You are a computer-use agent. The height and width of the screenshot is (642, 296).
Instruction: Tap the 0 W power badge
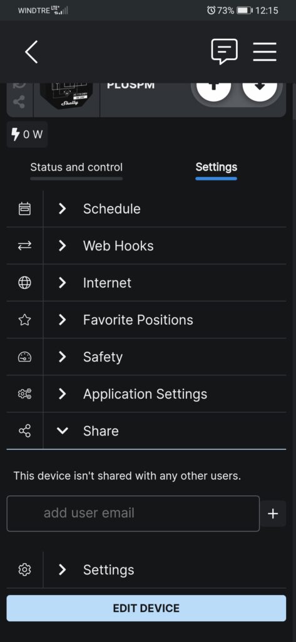(x=27, y=134)
